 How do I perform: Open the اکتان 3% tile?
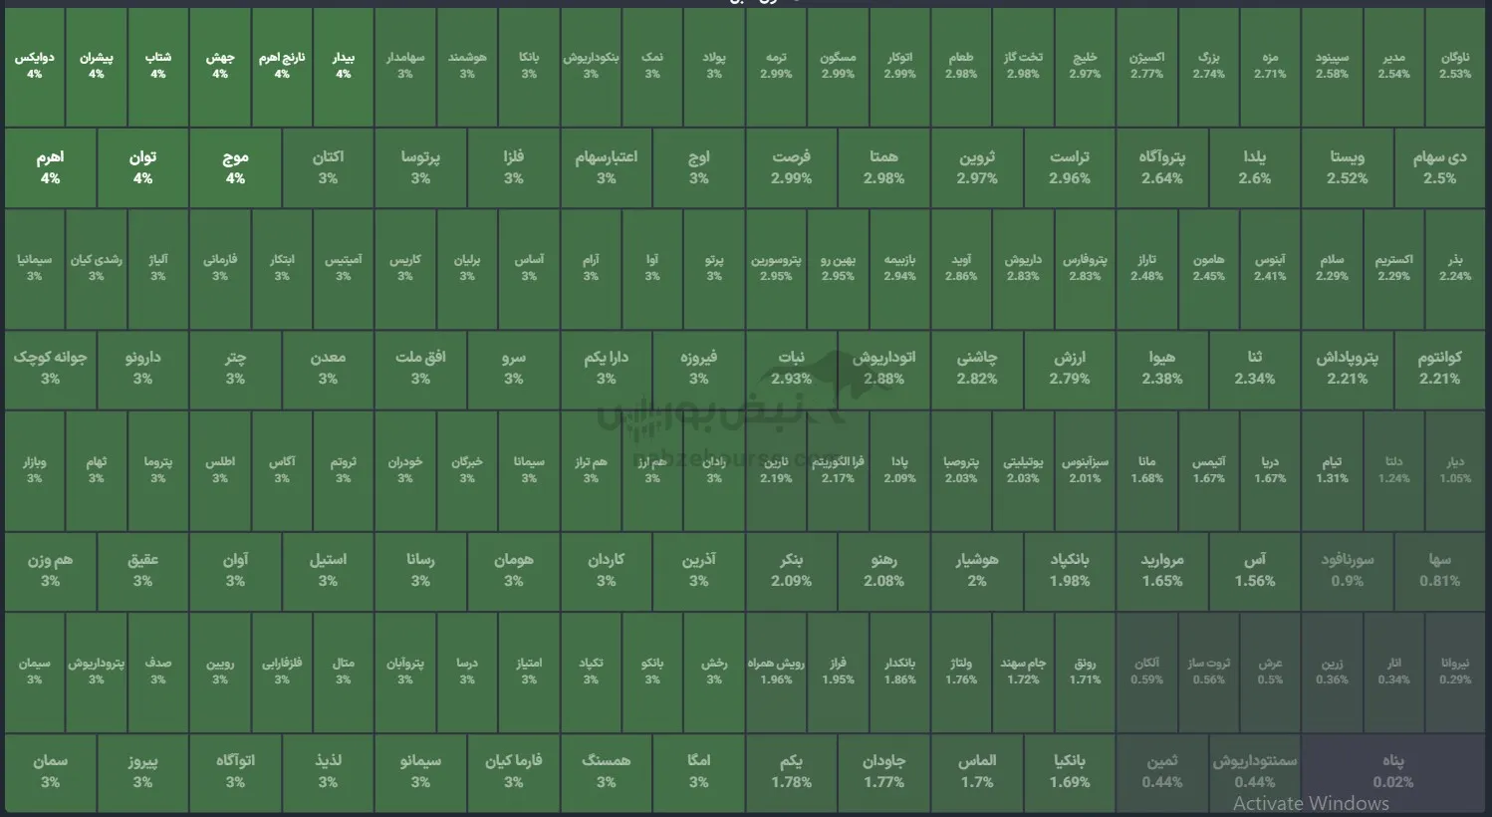coord(328,167)
